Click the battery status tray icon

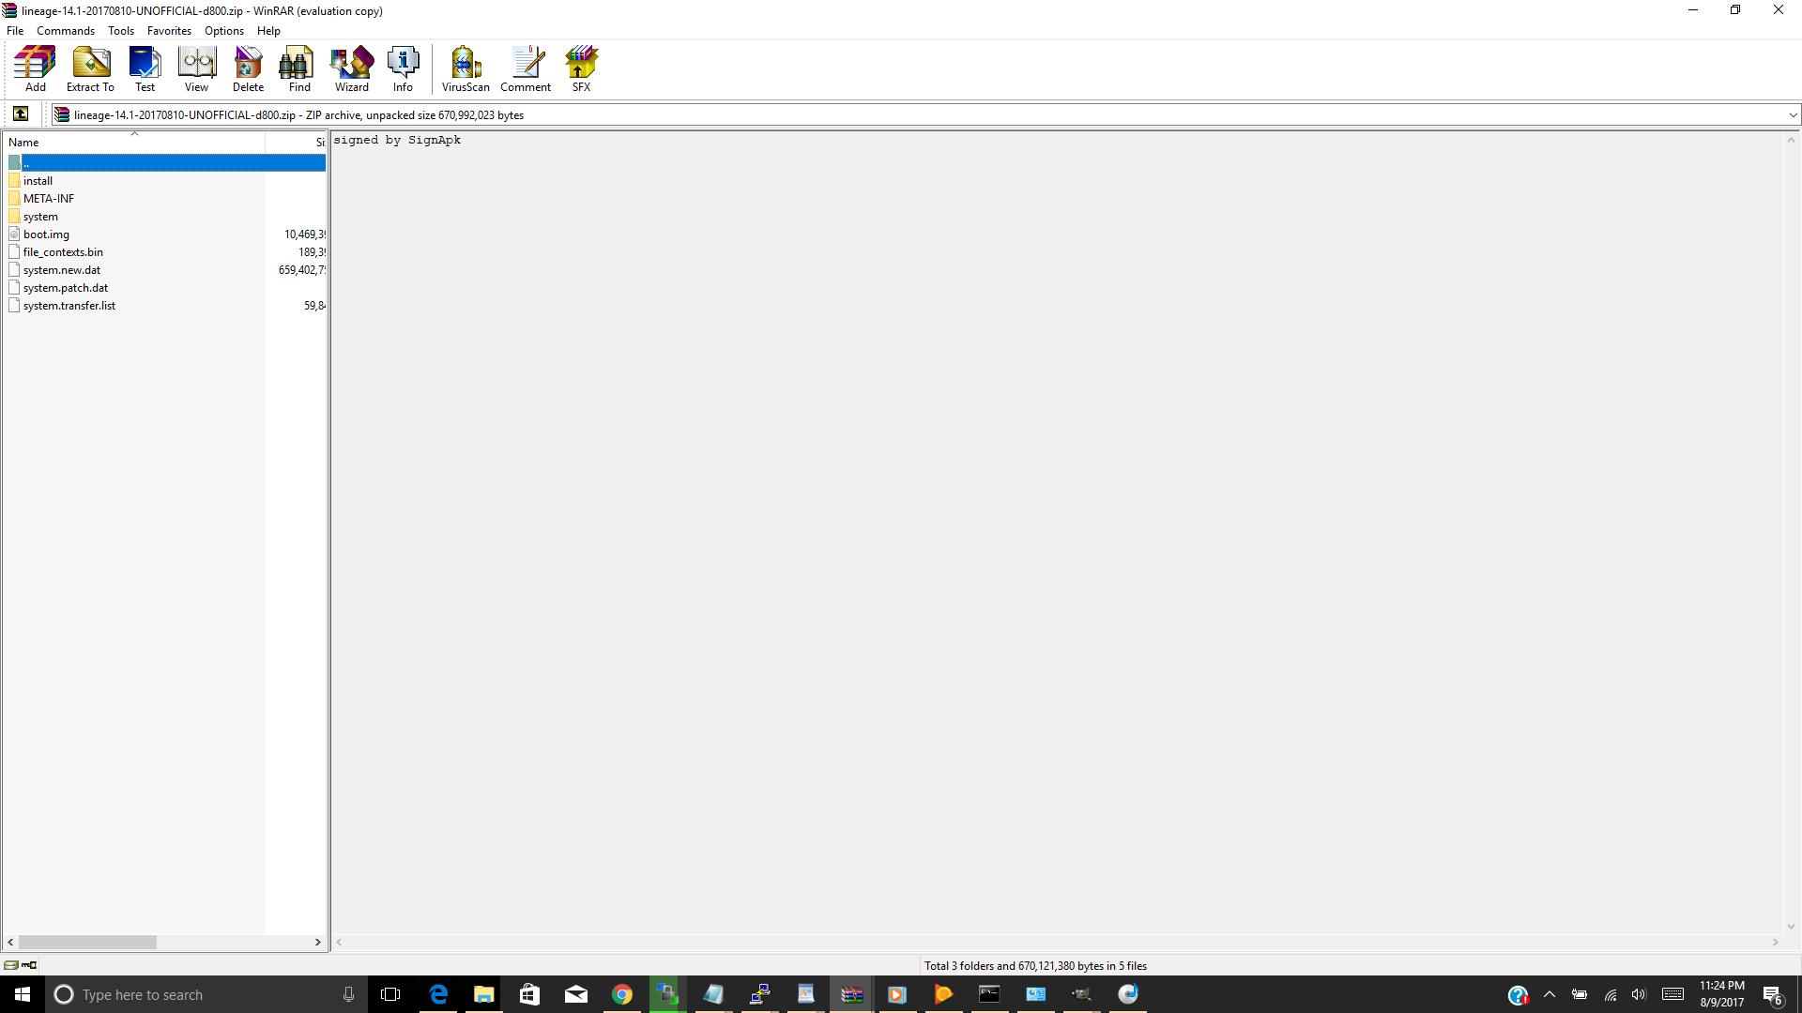(x=1580, y=994)
